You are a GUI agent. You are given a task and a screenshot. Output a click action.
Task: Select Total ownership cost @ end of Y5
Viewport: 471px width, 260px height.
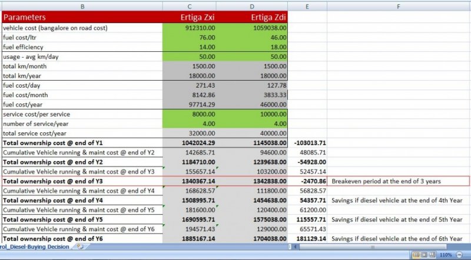[x=82, y=220]
